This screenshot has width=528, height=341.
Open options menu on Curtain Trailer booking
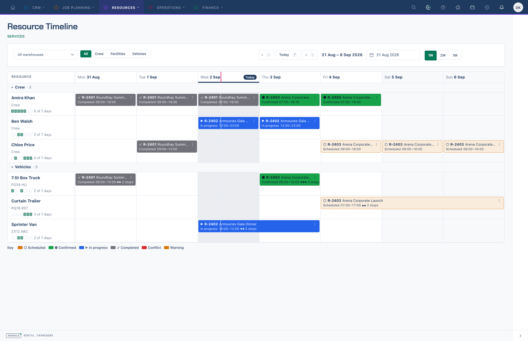(x=499, y=201)
